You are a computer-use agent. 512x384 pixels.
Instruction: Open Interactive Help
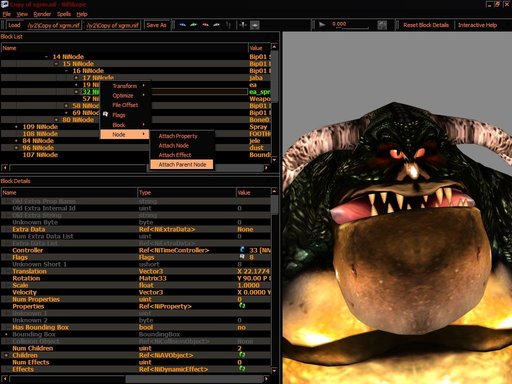[477, 25]
